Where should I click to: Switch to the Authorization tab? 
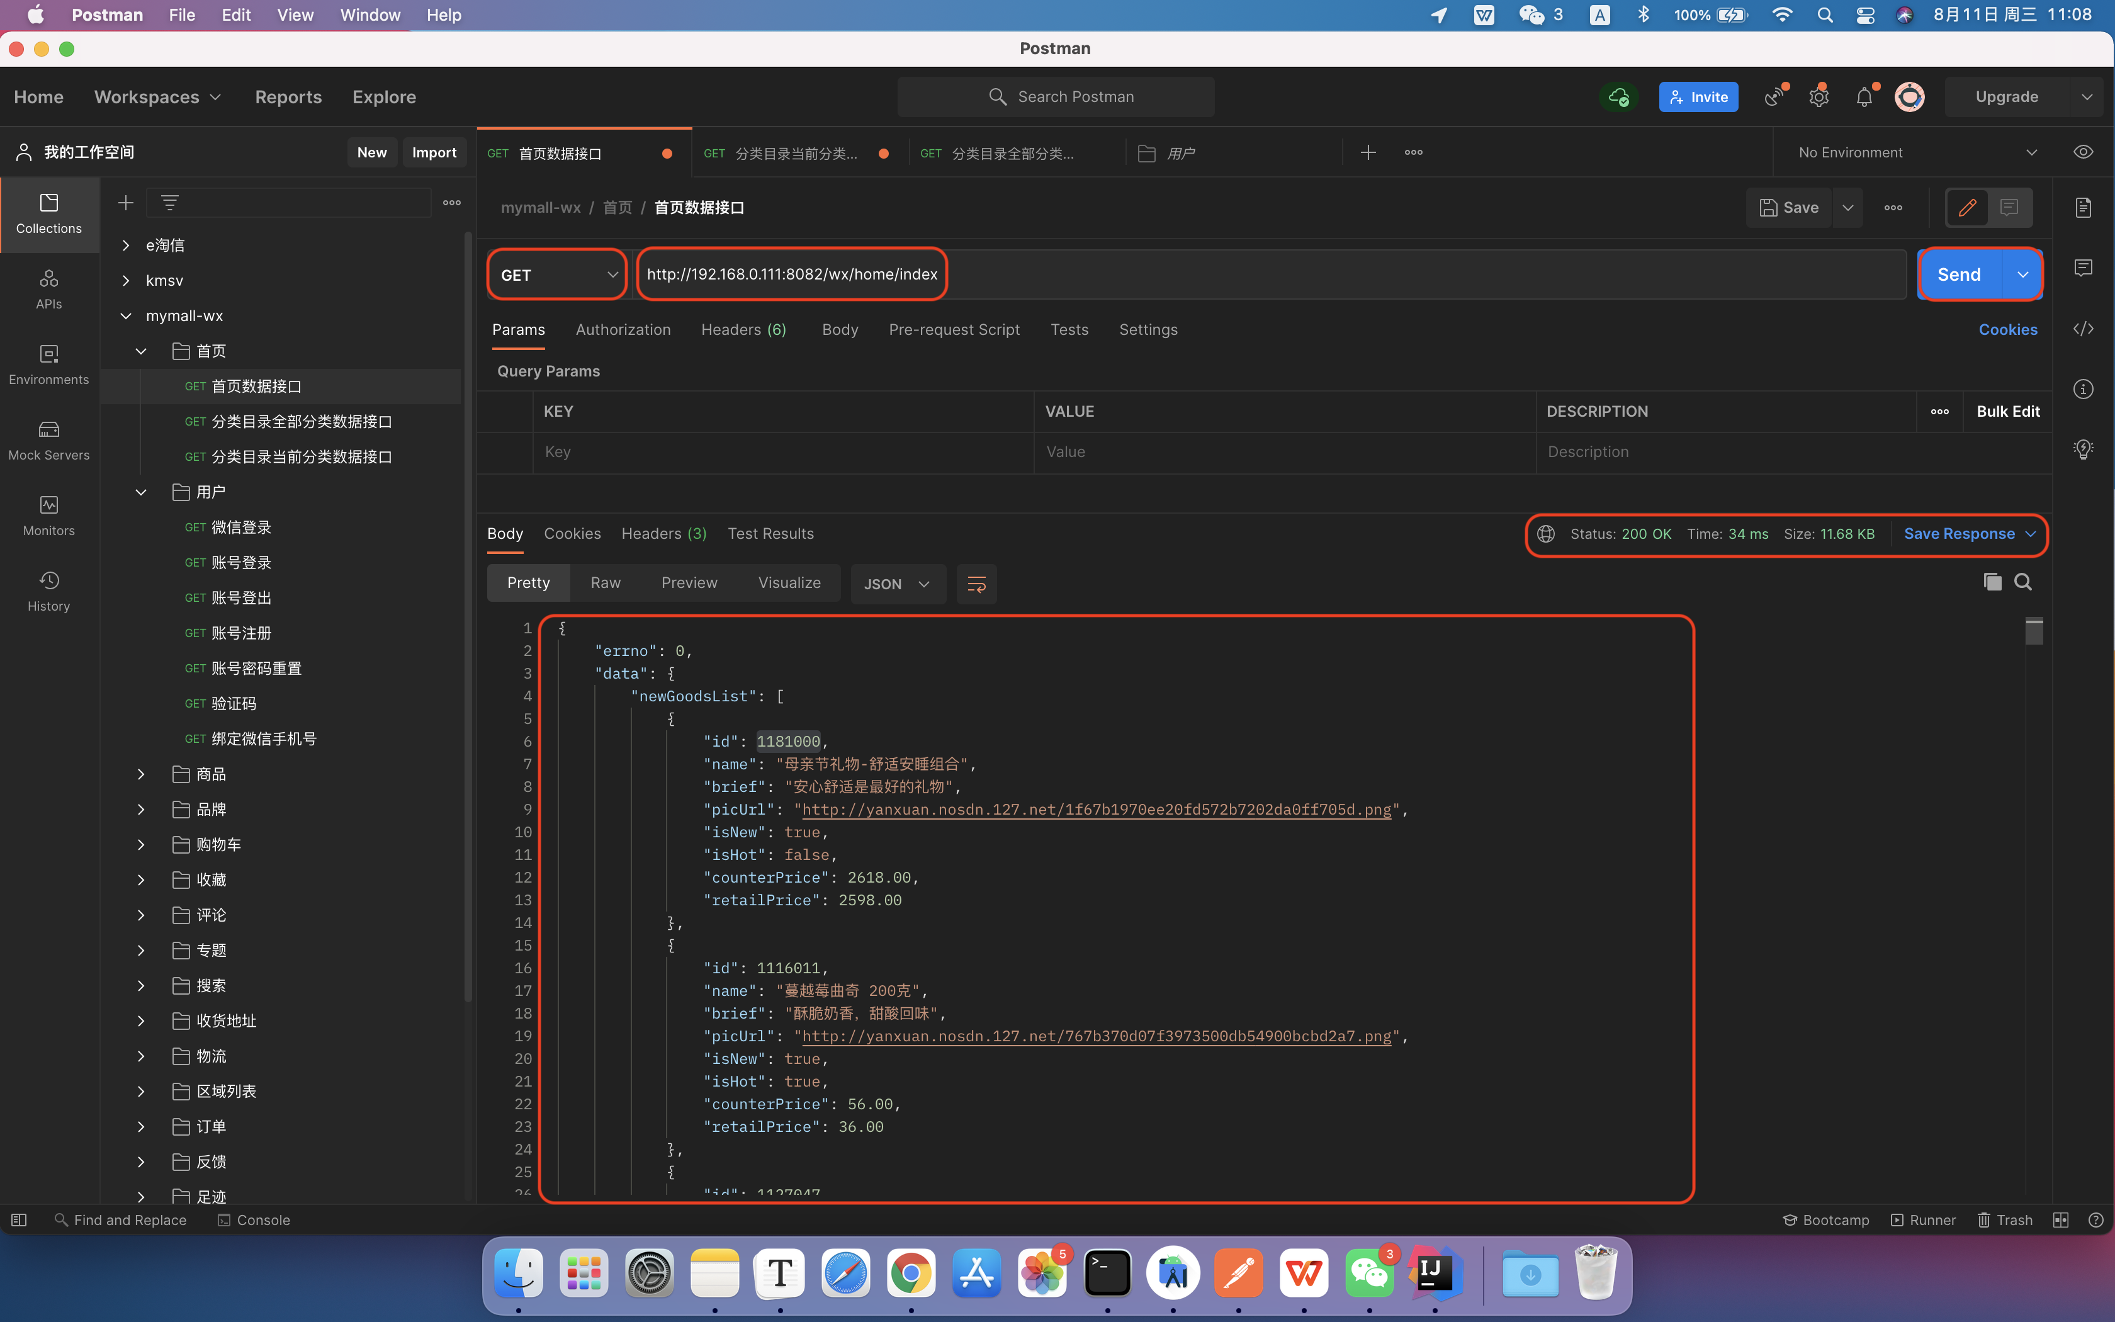[623, 330]
